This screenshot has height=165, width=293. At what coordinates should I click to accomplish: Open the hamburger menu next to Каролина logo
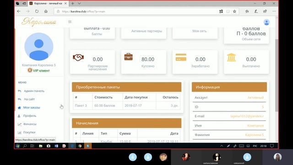(70, 22)
